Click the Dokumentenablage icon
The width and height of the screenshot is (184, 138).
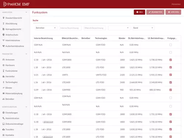click(3, 124)
